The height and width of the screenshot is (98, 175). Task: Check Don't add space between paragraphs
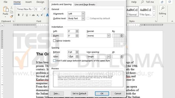pyautogui.click(x=54, y=60)
